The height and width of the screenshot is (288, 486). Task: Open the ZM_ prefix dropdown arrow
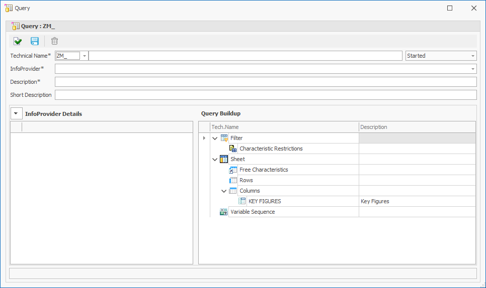pos(84,56)
